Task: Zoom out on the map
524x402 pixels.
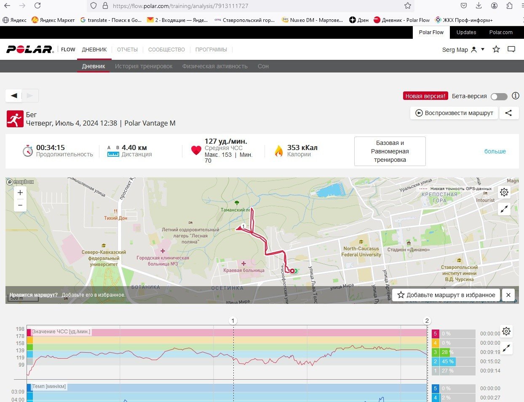Action: (20, 205)
